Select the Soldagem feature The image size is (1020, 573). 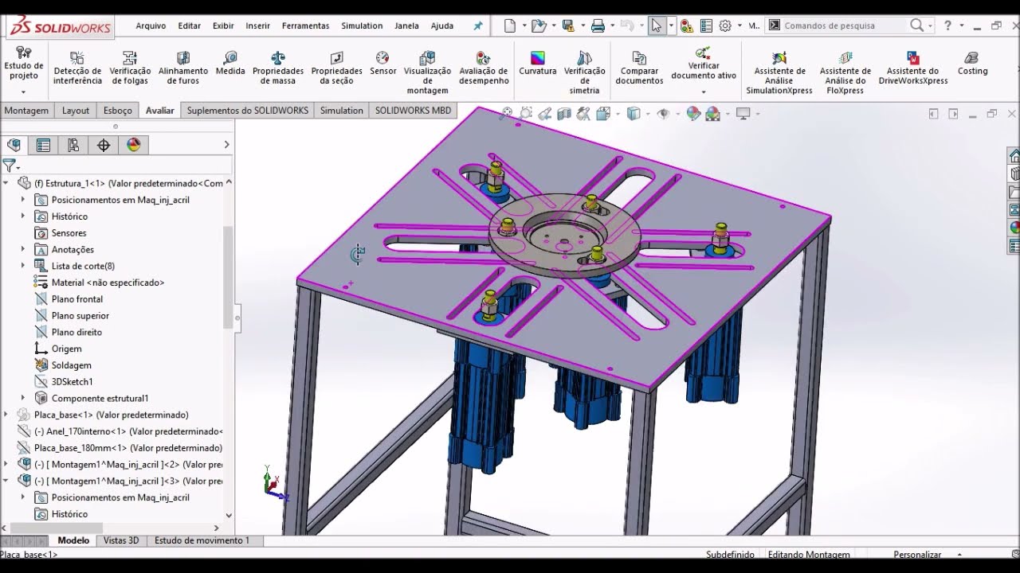71,365
